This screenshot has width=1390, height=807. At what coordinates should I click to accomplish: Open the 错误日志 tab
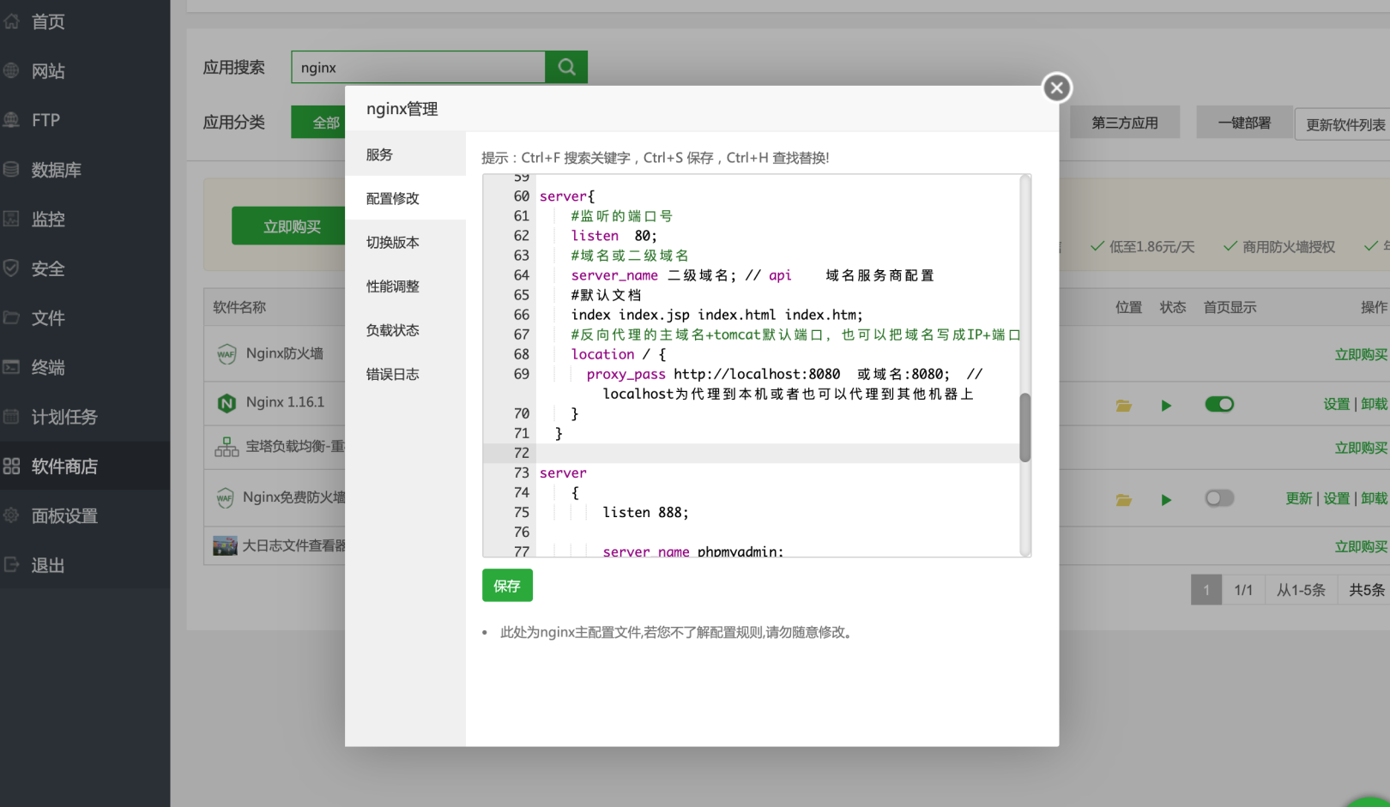point(405,374)
